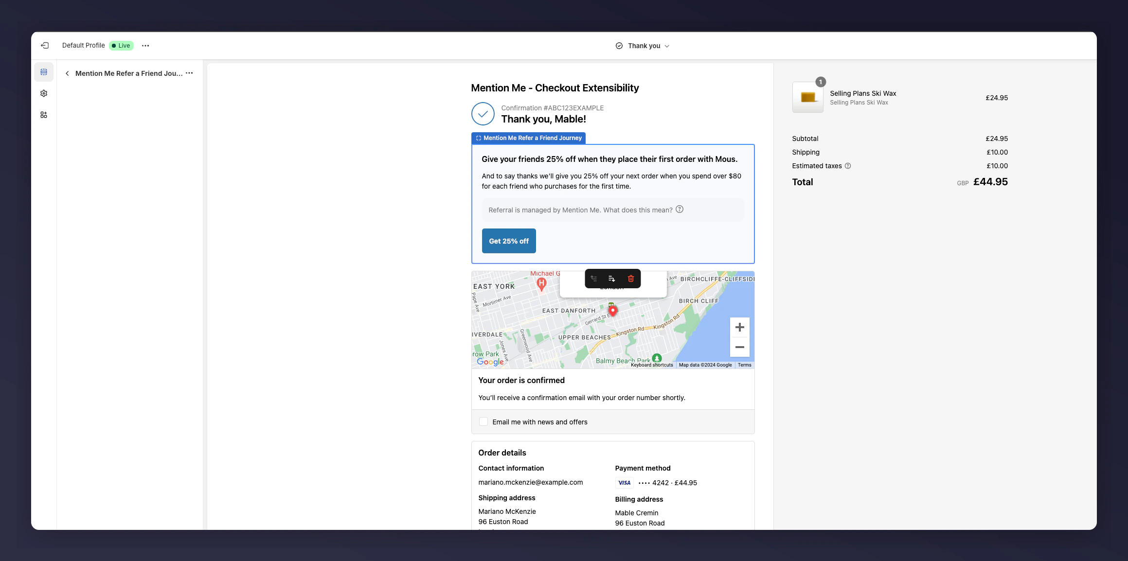Open the Thank you page selector dropdown
The width and height of the screenshot is (1128, 561).
coord(643,46)
